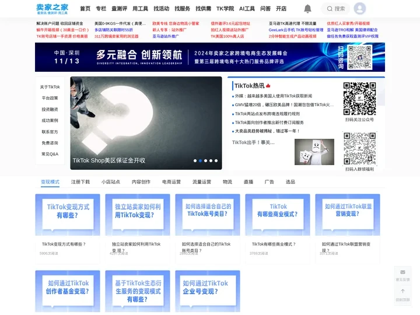420x315 pixels.
Task: Open the 查测评 nav menu item
Action: (x=119, y=9)
